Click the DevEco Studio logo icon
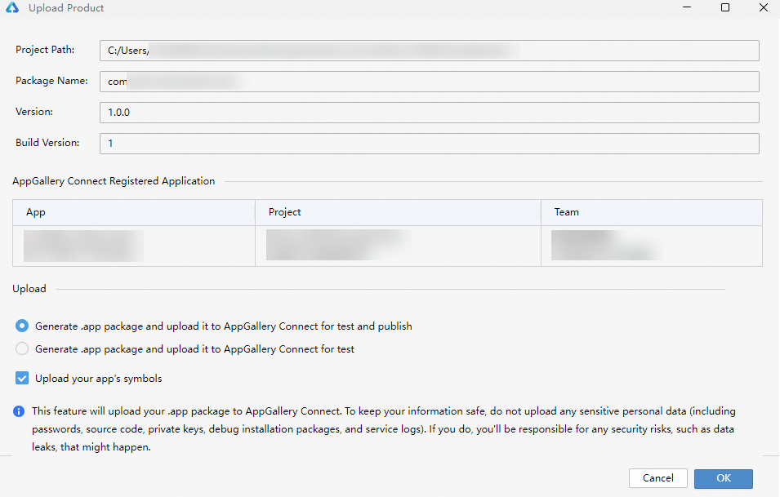Screen dimensions: 780x497 pyautogui.click(x=12, y=8)
